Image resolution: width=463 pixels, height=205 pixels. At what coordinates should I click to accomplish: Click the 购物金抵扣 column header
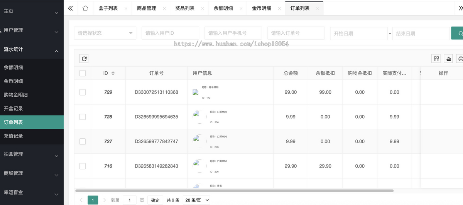click(360, 73)
